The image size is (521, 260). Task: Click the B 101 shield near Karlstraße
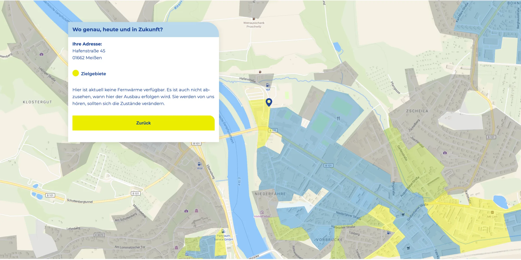[491, 137]
